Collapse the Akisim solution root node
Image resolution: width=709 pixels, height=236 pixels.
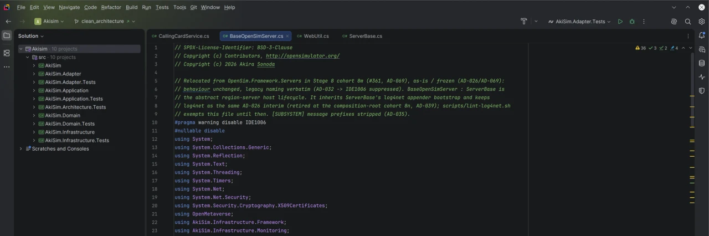21,49
